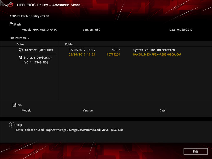
Task: Click the [ESC] Exit hint
Action: [x=117, y=130]
